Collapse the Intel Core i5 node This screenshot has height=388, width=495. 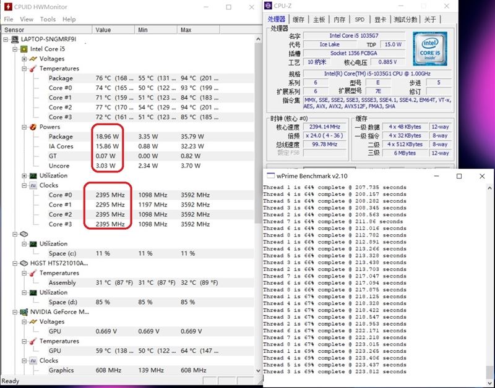point(15,49)
